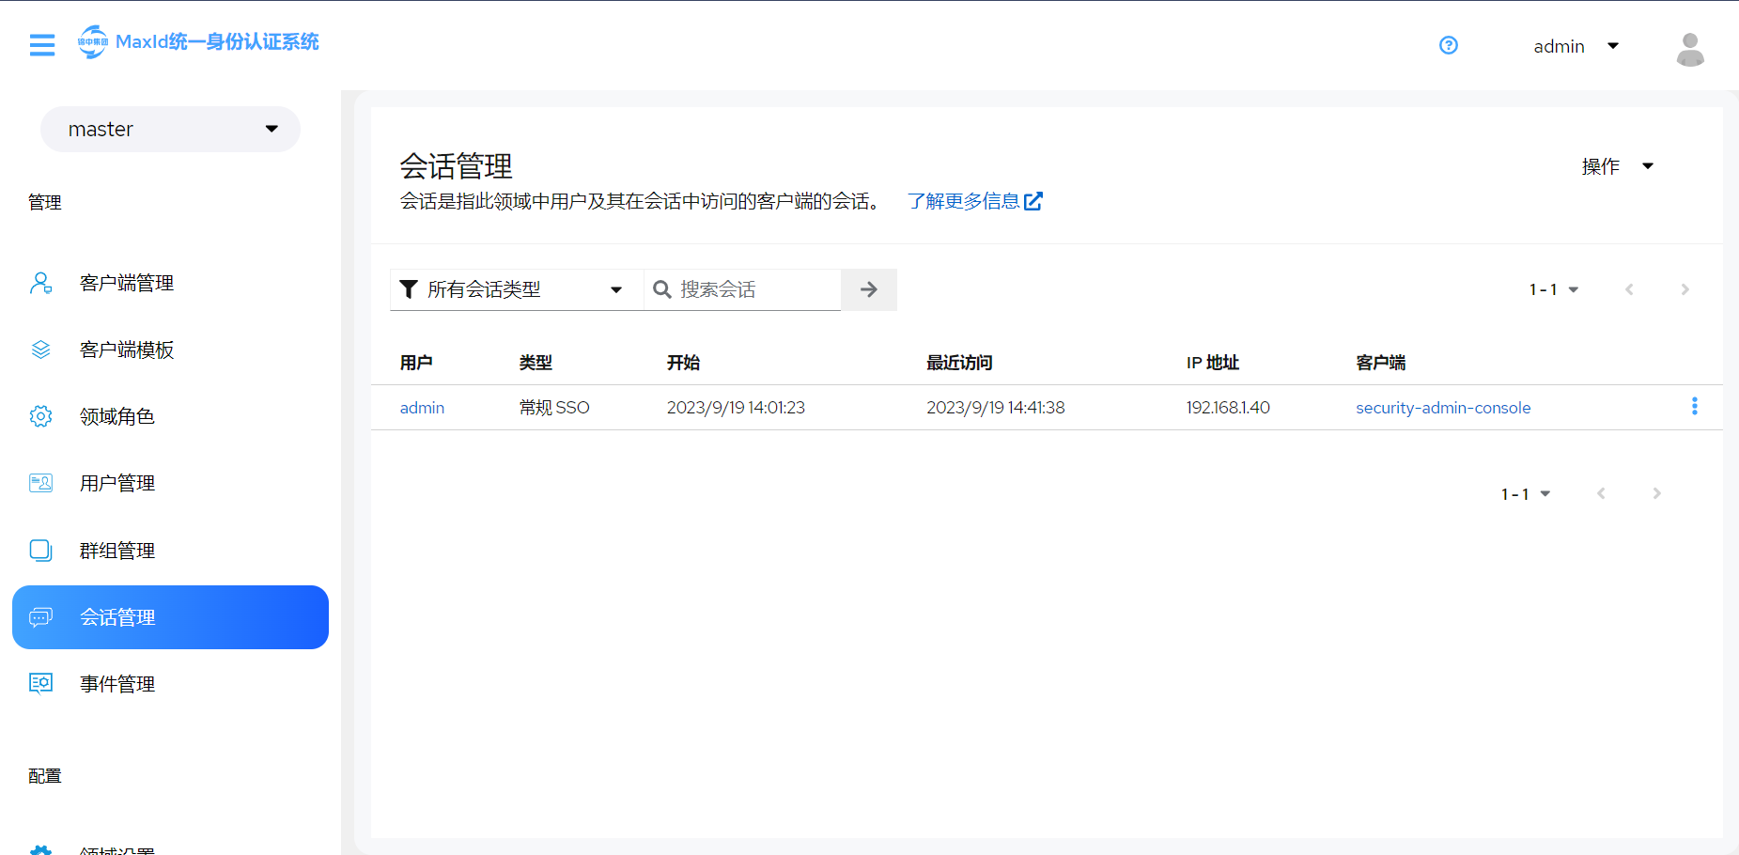
Task: Click the 常规 SSO type cell
Action: 554,408
